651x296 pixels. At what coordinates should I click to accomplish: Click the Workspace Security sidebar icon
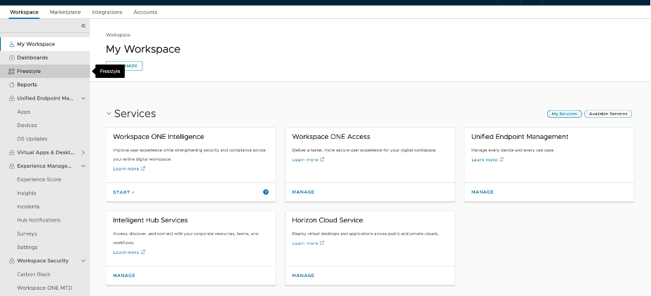[x=11, y=261]
